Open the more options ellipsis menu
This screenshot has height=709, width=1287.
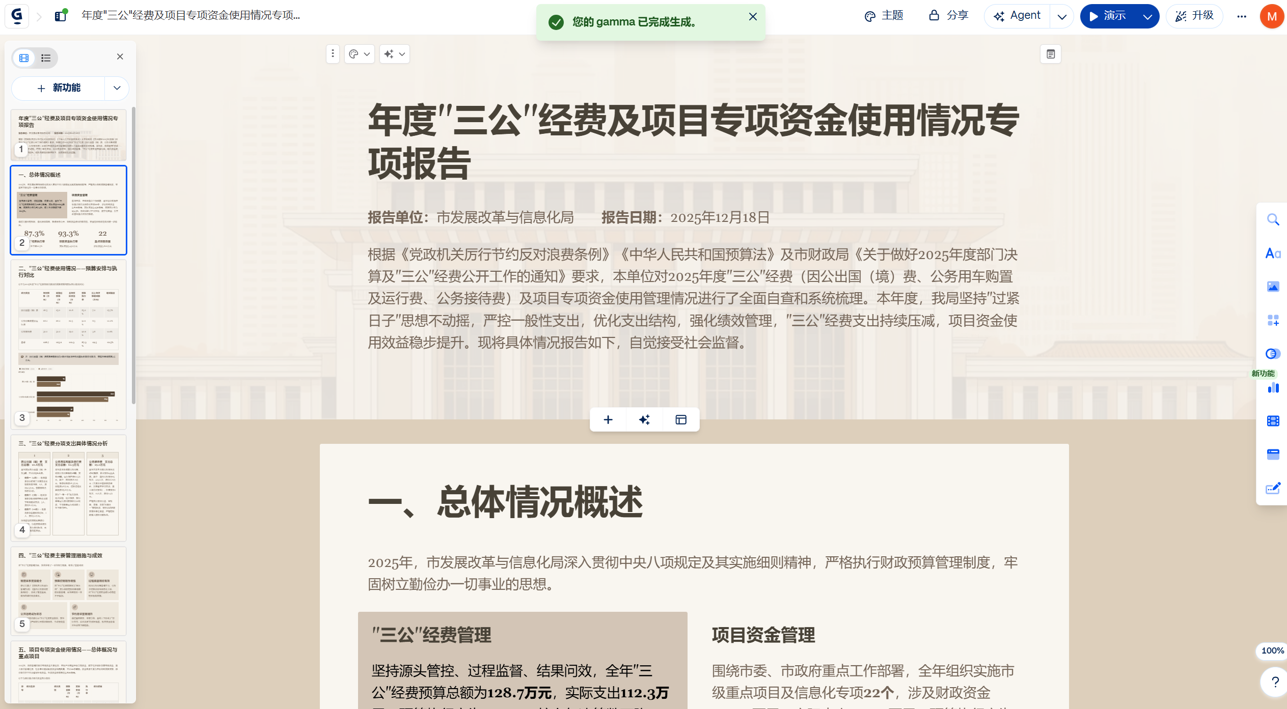(x=1242, y=16)
